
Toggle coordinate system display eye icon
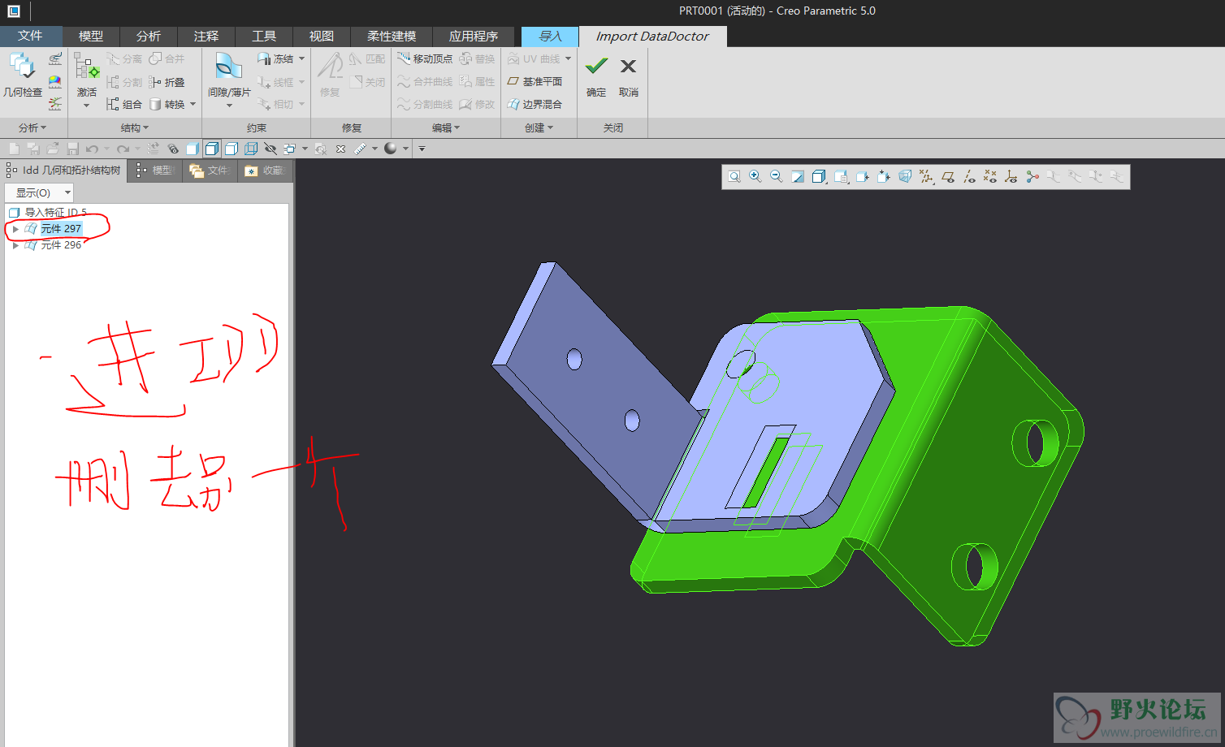click(x=1011, y=176)
